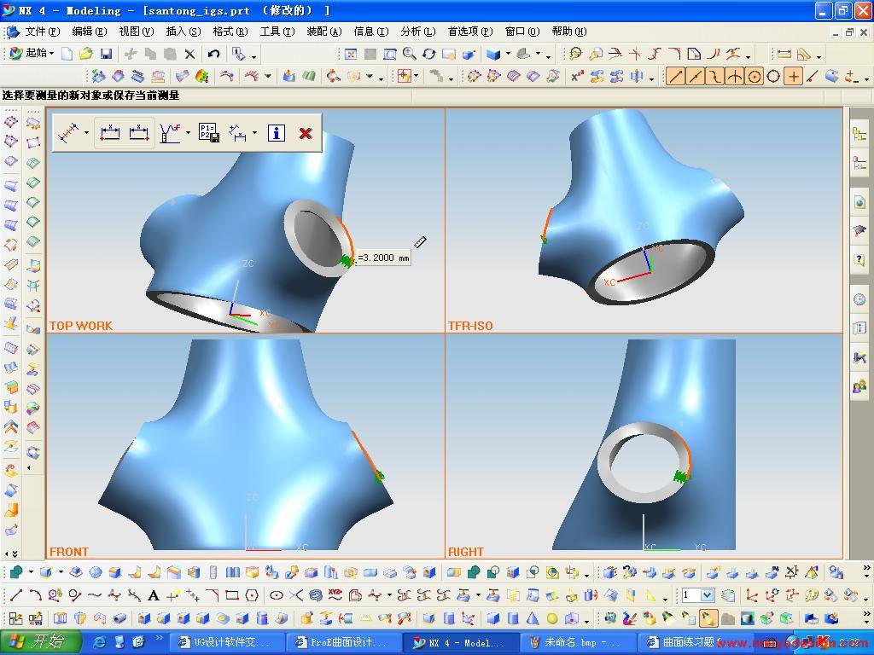
Task: Expand the measure toolbar dropdown arrow left of info icon
Action: [x=254, y=133]
